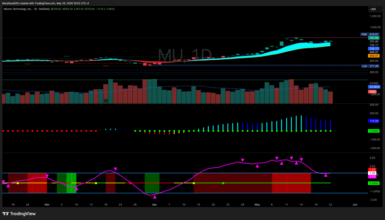Click the blue 115.59 histogram value badge
The height and width of the screenshot is (220, 385).
point(374,121)
